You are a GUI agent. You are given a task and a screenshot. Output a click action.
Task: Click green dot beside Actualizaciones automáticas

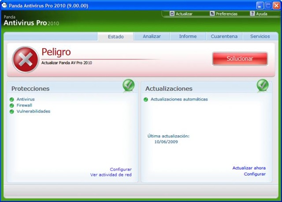146,100
